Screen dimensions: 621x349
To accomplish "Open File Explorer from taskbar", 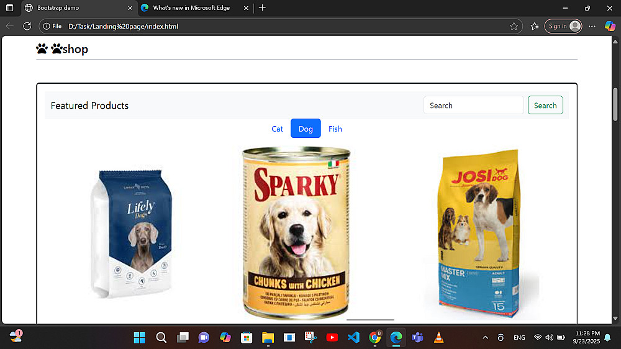I will tap(268, 338).
